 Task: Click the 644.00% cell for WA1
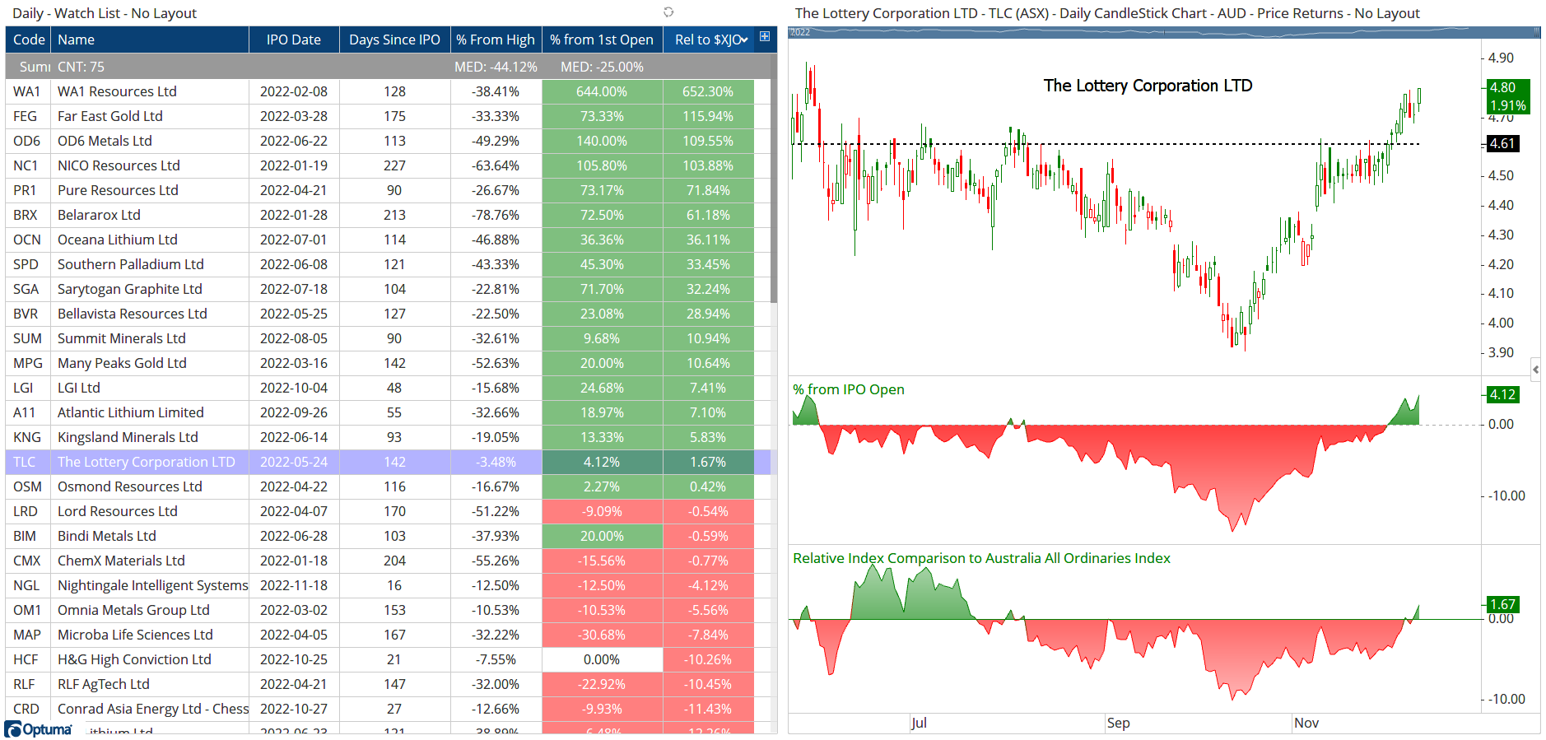pyautogui.click(x=602, y=91)
